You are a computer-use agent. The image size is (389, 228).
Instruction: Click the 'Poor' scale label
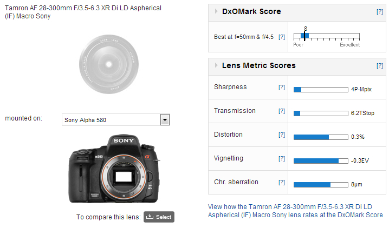(298, 45)
